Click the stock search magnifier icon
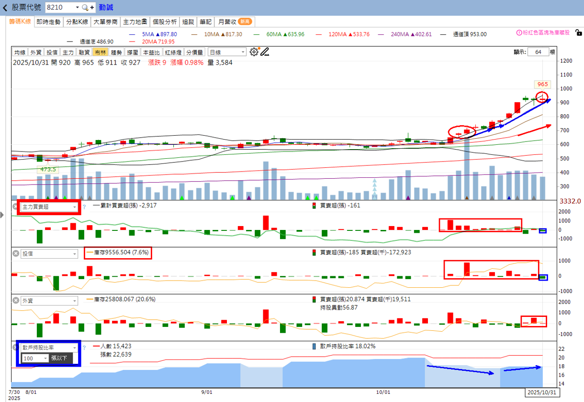 [85, 8]
